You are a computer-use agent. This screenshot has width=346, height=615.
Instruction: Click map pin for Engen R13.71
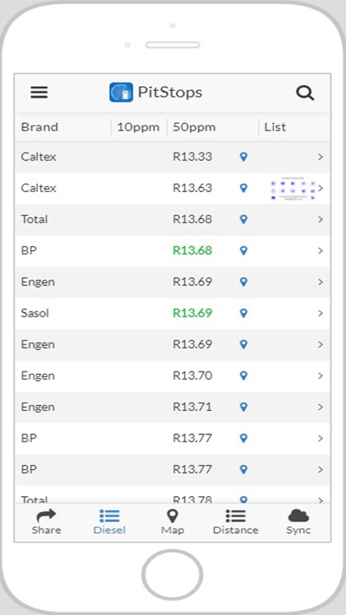244,407
